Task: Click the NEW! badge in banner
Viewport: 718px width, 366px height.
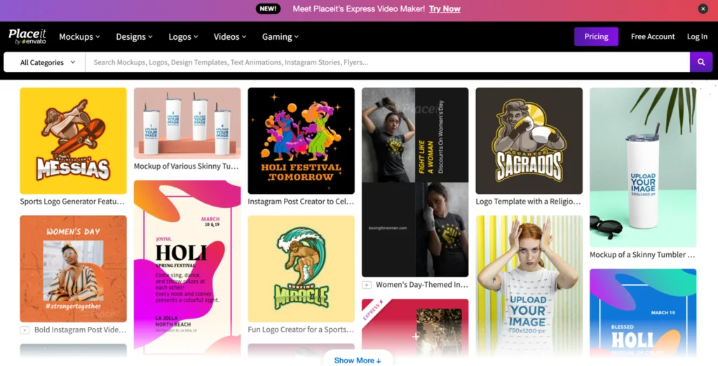Action: [268, 9]
